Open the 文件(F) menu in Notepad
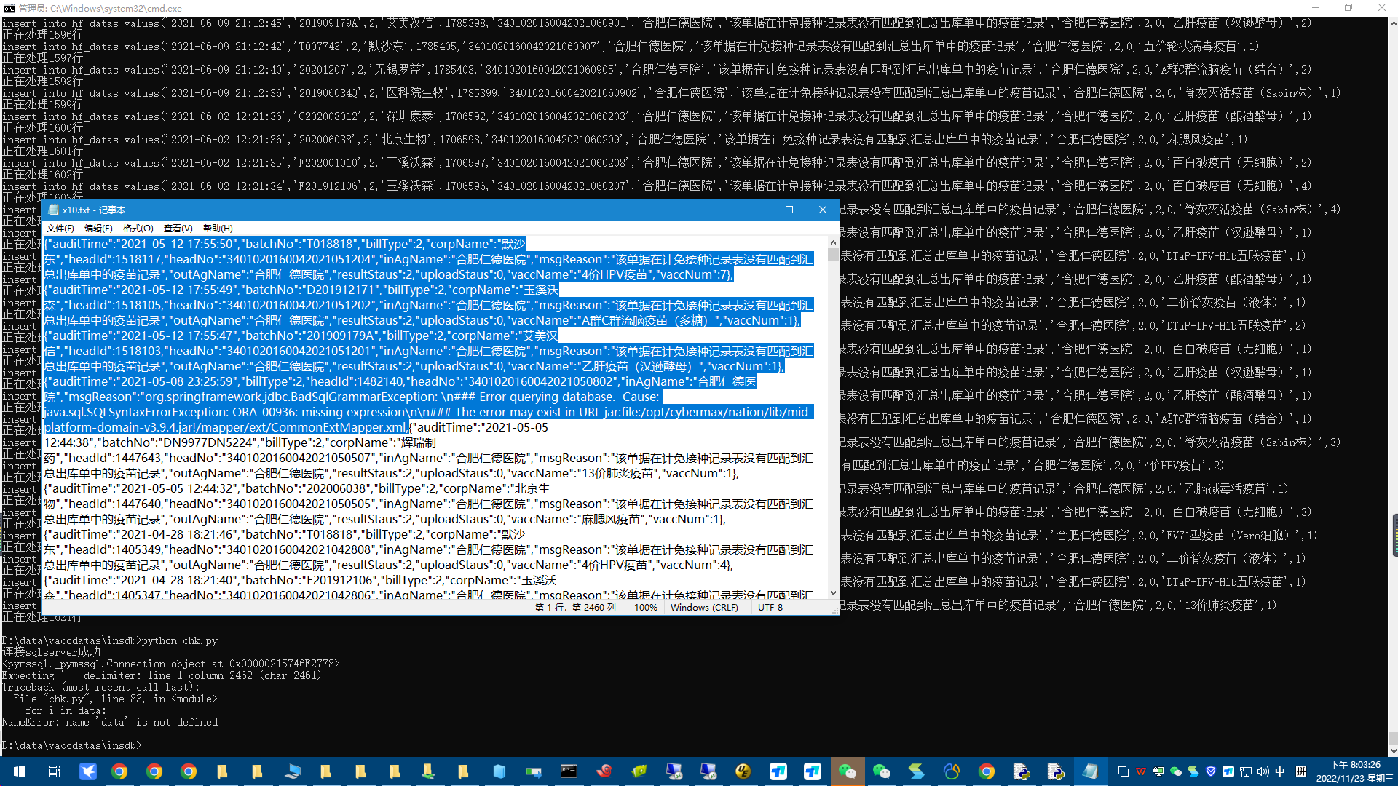This screenshot has height=786, width=1398. pyautogui.click(x=60, y=229)
